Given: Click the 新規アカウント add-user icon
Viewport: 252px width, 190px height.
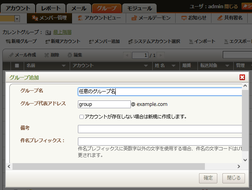Looking at the screenshot, I should (48, 42).
